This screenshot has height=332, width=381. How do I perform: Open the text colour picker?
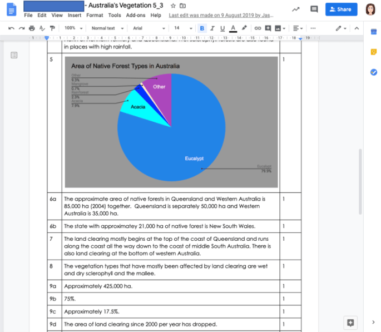[x=233, y=28]
